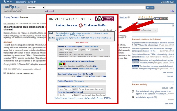
Task: Open the PubMed.gov logo home link
Action: point(12,7)
